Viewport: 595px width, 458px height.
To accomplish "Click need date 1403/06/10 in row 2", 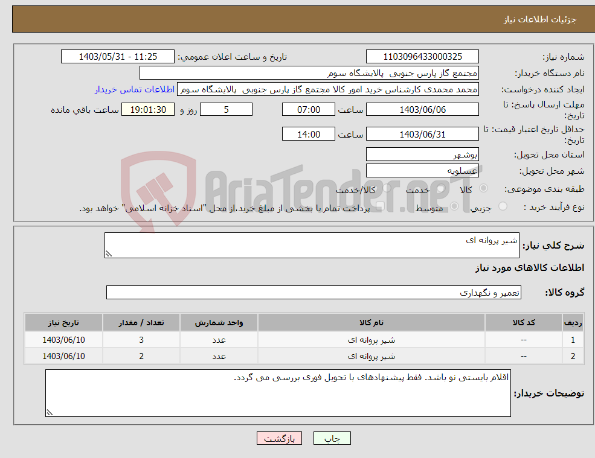I will [x=64, y=357].
